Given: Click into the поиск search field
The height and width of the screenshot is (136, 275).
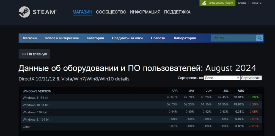Looking at the screenshot, I should coord(233,38).
